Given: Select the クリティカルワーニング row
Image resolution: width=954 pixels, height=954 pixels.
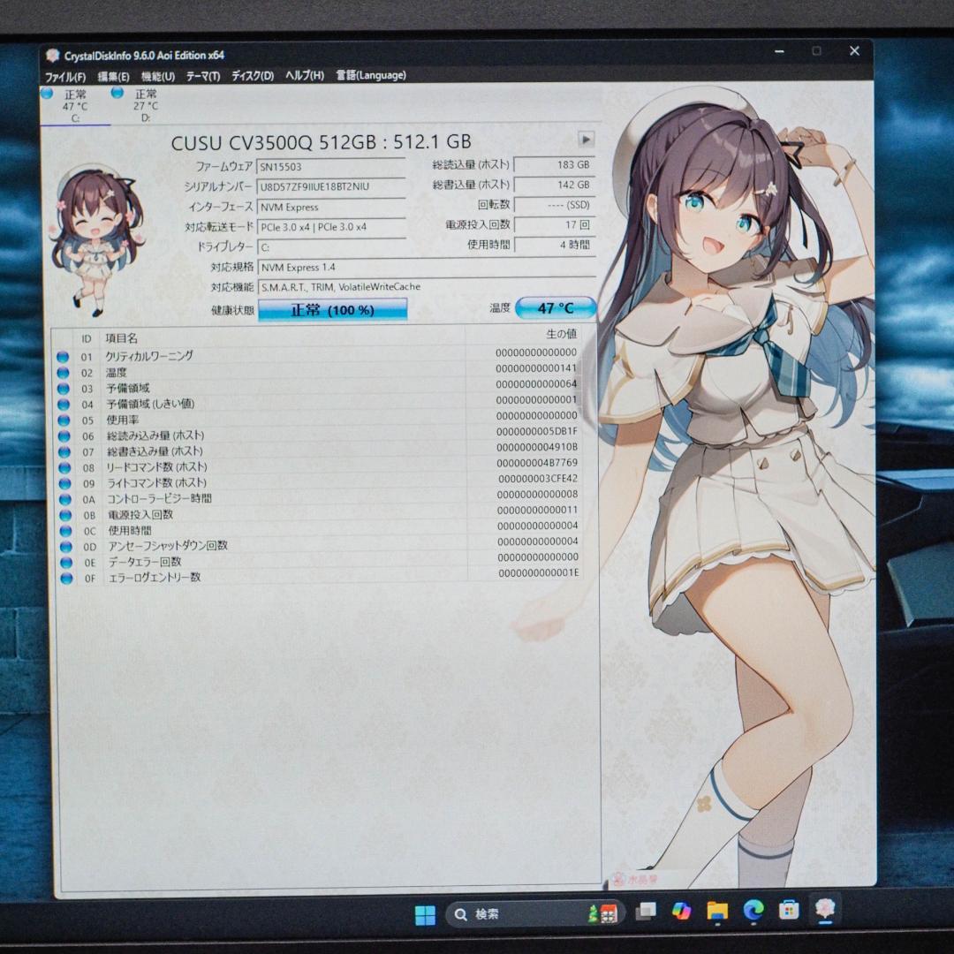Looking at the screenshot, I should (316, 355).
